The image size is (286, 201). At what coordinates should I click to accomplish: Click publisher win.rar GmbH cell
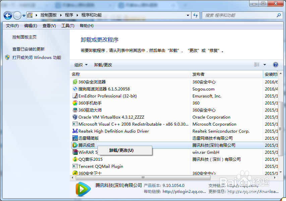(206, 152)
